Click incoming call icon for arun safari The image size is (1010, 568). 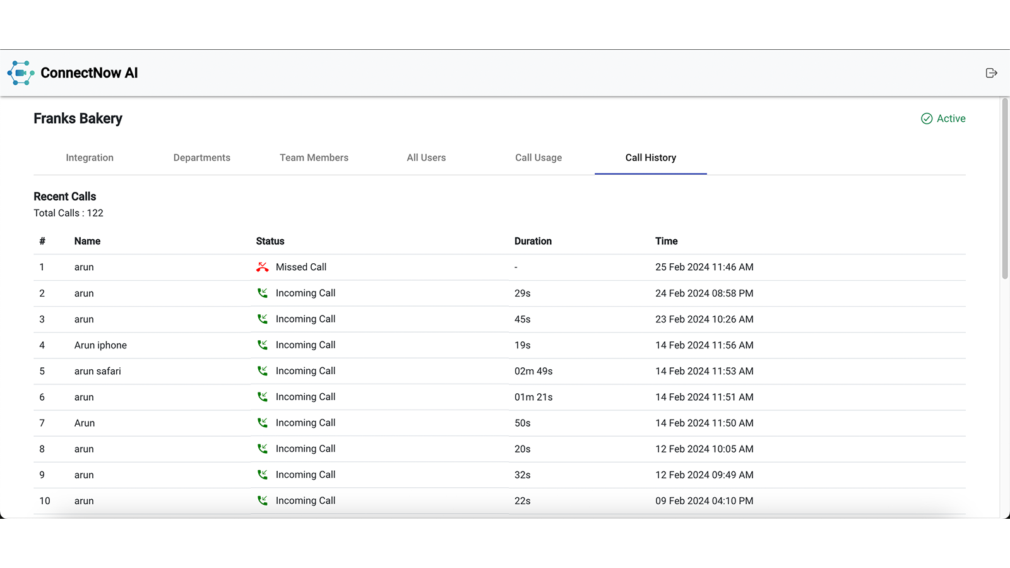click(263, 370)
